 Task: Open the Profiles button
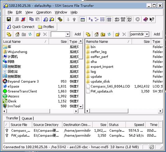tap(46, 27)
